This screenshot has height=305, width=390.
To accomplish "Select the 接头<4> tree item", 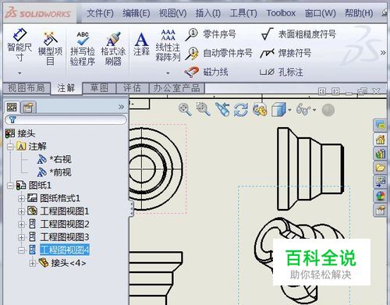I will point(62,263).
